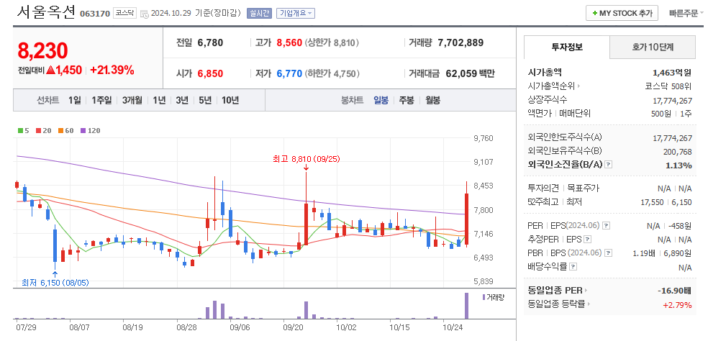708x341 pixels.
Task: Select the 주봉 candlestick chart
Action: point(407,100)
